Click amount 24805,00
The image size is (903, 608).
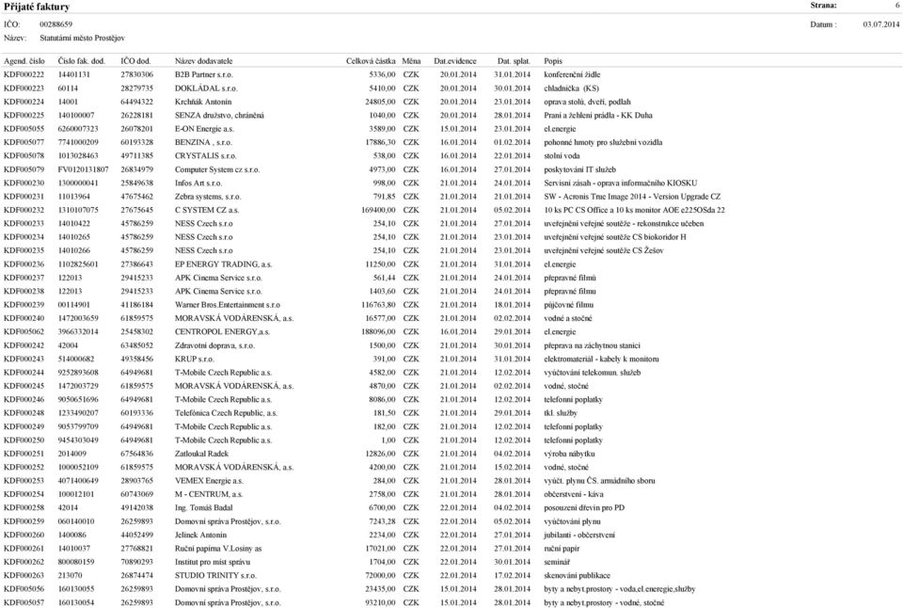tap(380, 102)
